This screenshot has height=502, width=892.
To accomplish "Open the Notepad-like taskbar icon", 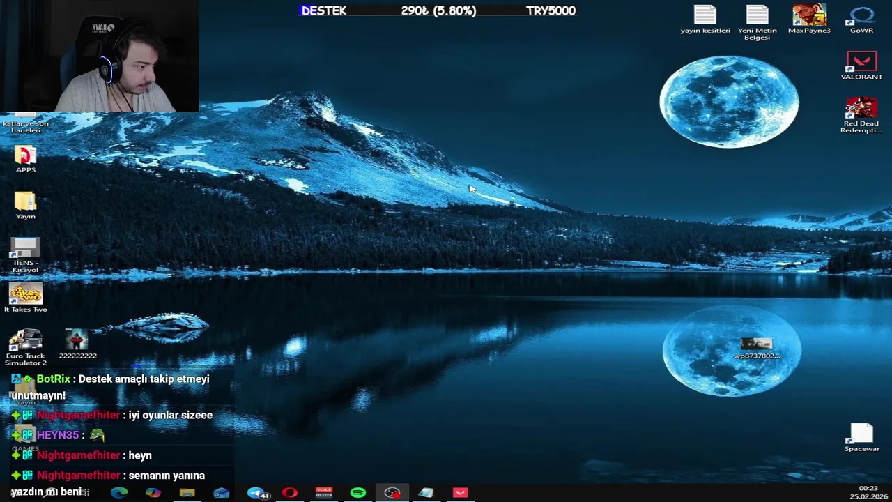I will pyautogui.click(x=426, y=492).
